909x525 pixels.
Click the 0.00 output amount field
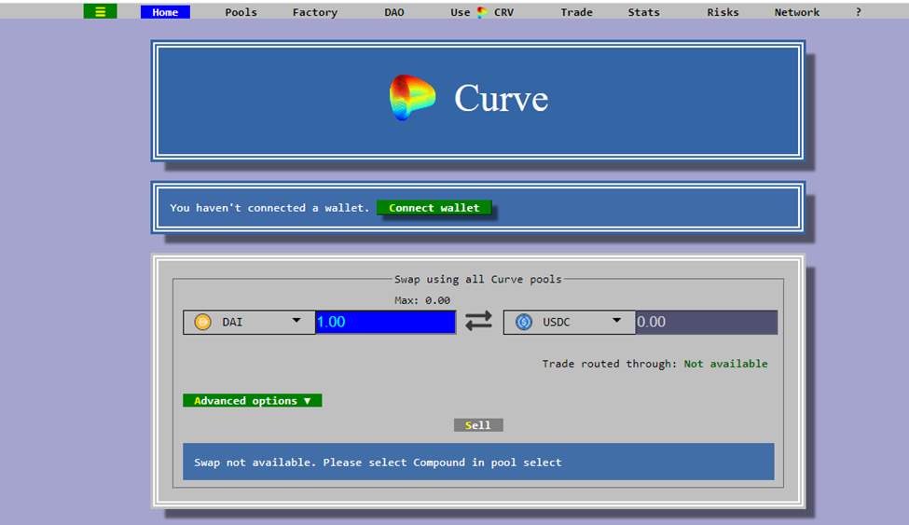click(706, 322)
